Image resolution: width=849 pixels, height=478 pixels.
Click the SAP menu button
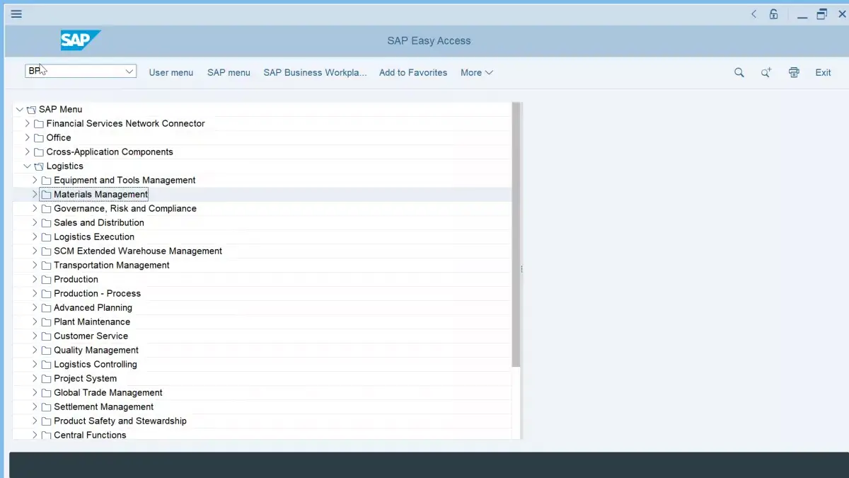point(229,72)
